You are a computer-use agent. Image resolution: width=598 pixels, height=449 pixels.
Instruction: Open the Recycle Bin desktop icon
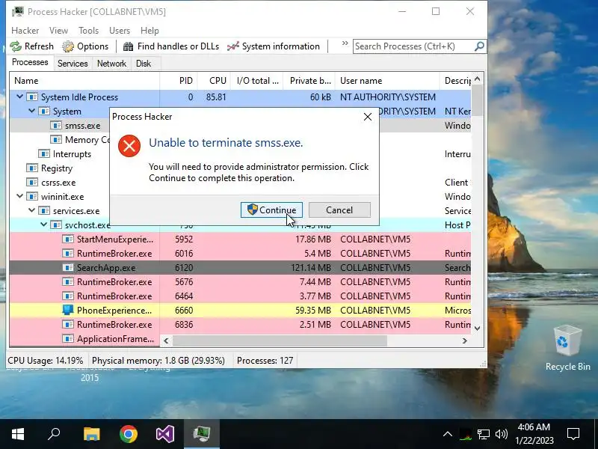click(x=567, y=348)
